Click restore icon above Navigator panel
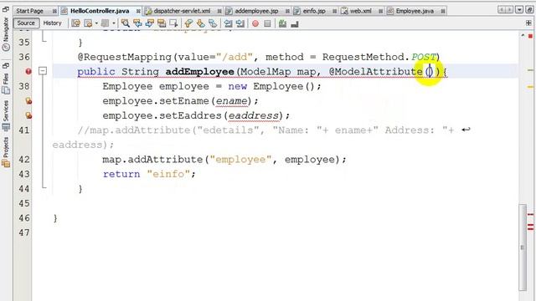536x301 pixels. click(x=6, y=9)
